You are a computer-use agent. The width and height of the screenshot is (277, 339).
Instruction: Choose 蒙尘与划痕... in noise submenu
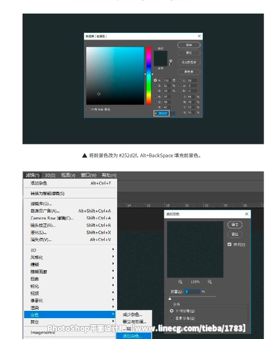click(134, 322)
